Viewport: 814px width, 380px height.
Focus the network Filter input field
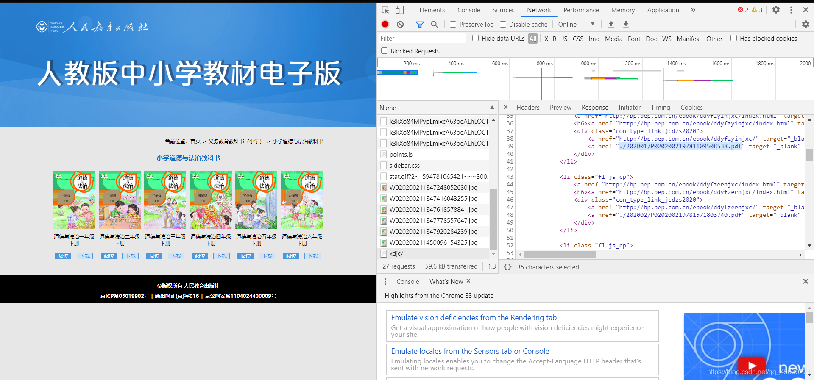pyautogui.click(x=422, y=39)
